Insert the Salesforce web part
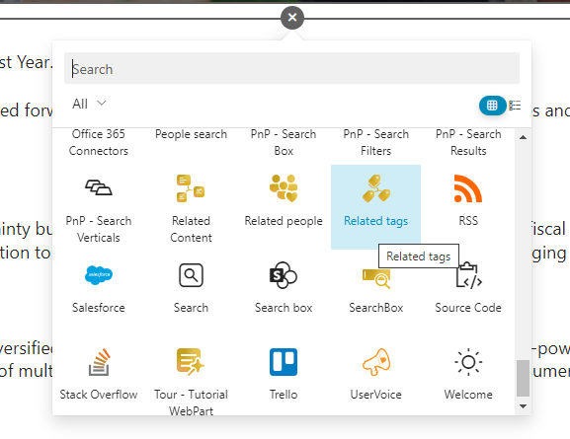The width and height of the screenshot is (570, 439). tap(99, 287)
